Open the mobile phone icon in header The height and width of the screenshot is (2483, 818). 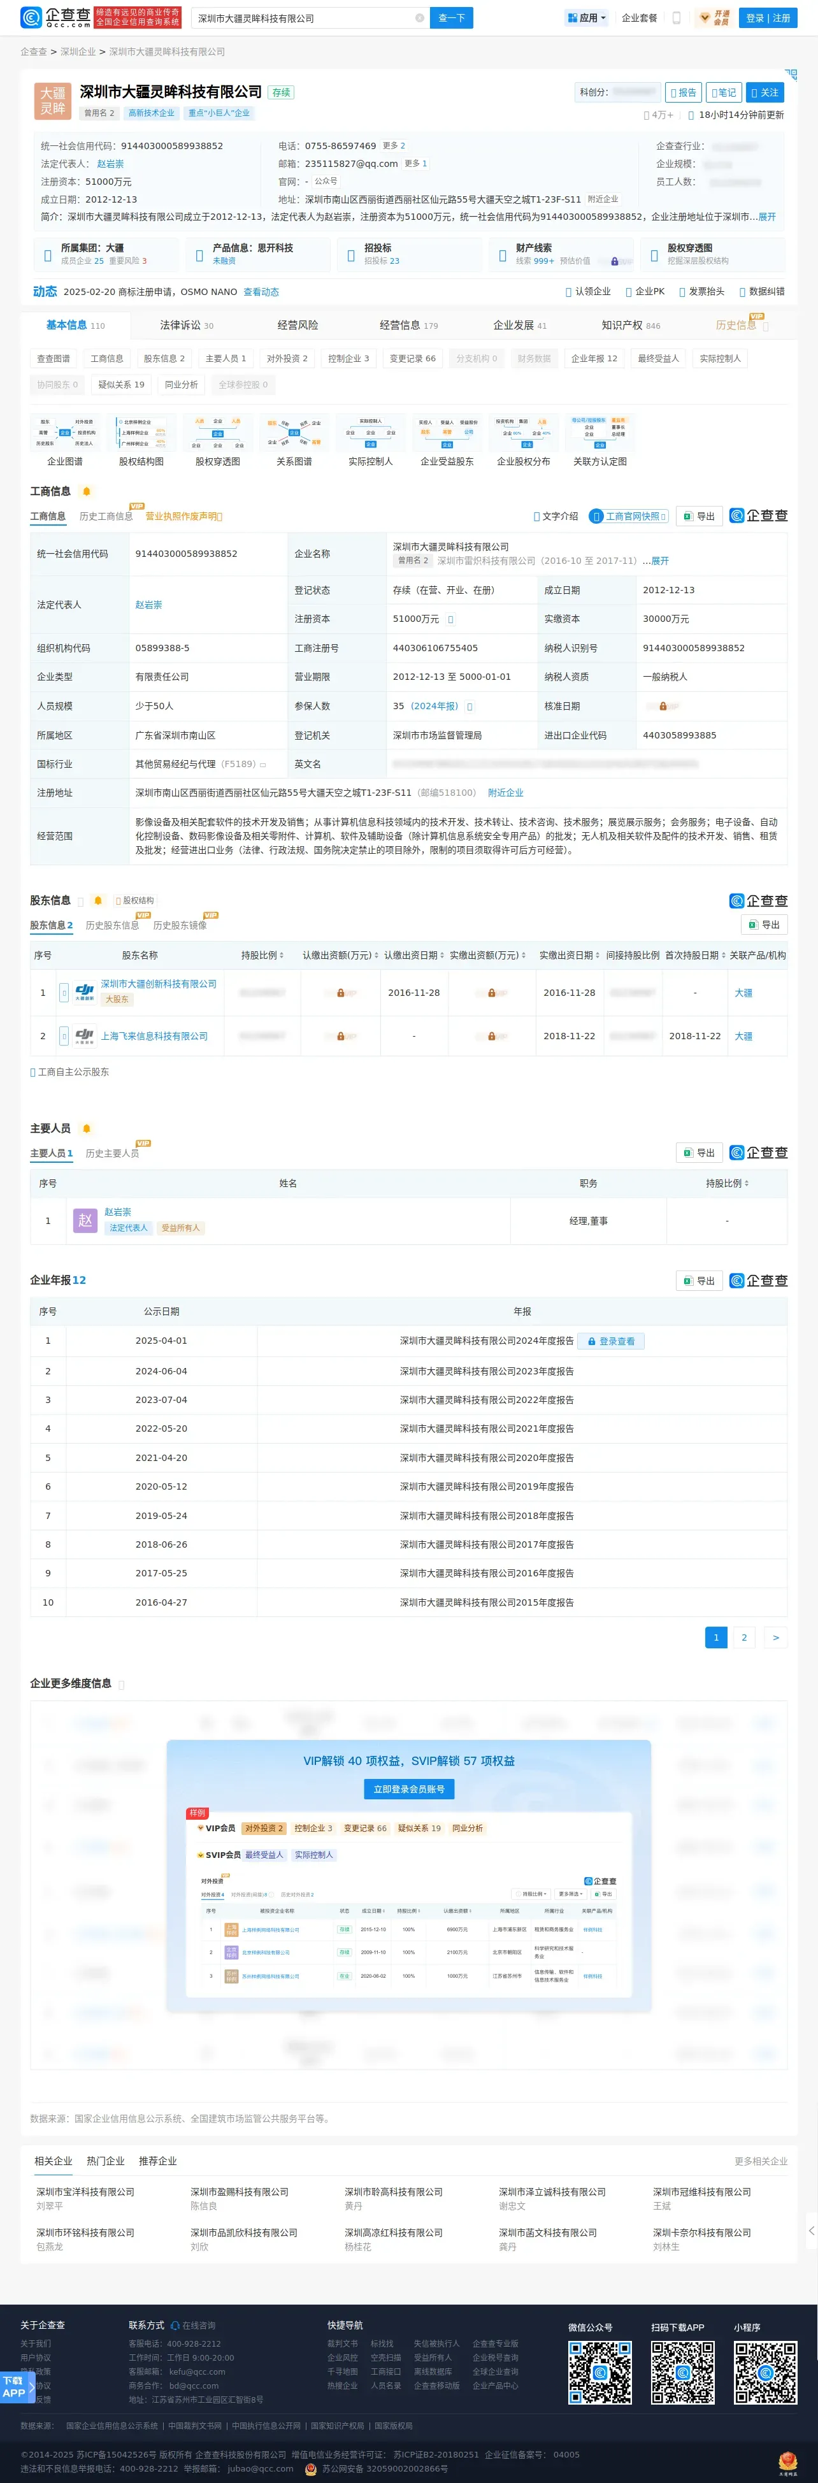pyautogui.click(x=677, y=17)
